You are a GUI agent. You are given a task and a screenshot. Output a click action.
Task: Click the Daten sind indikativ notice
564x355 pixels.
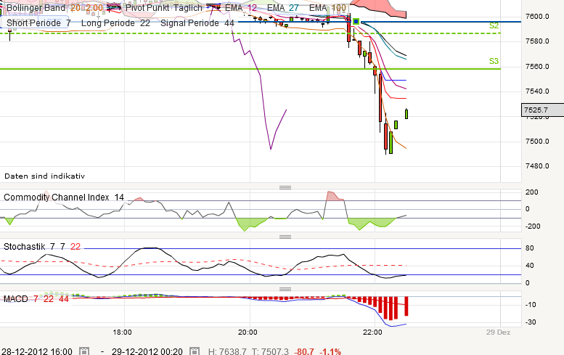(x=44, y=176)
